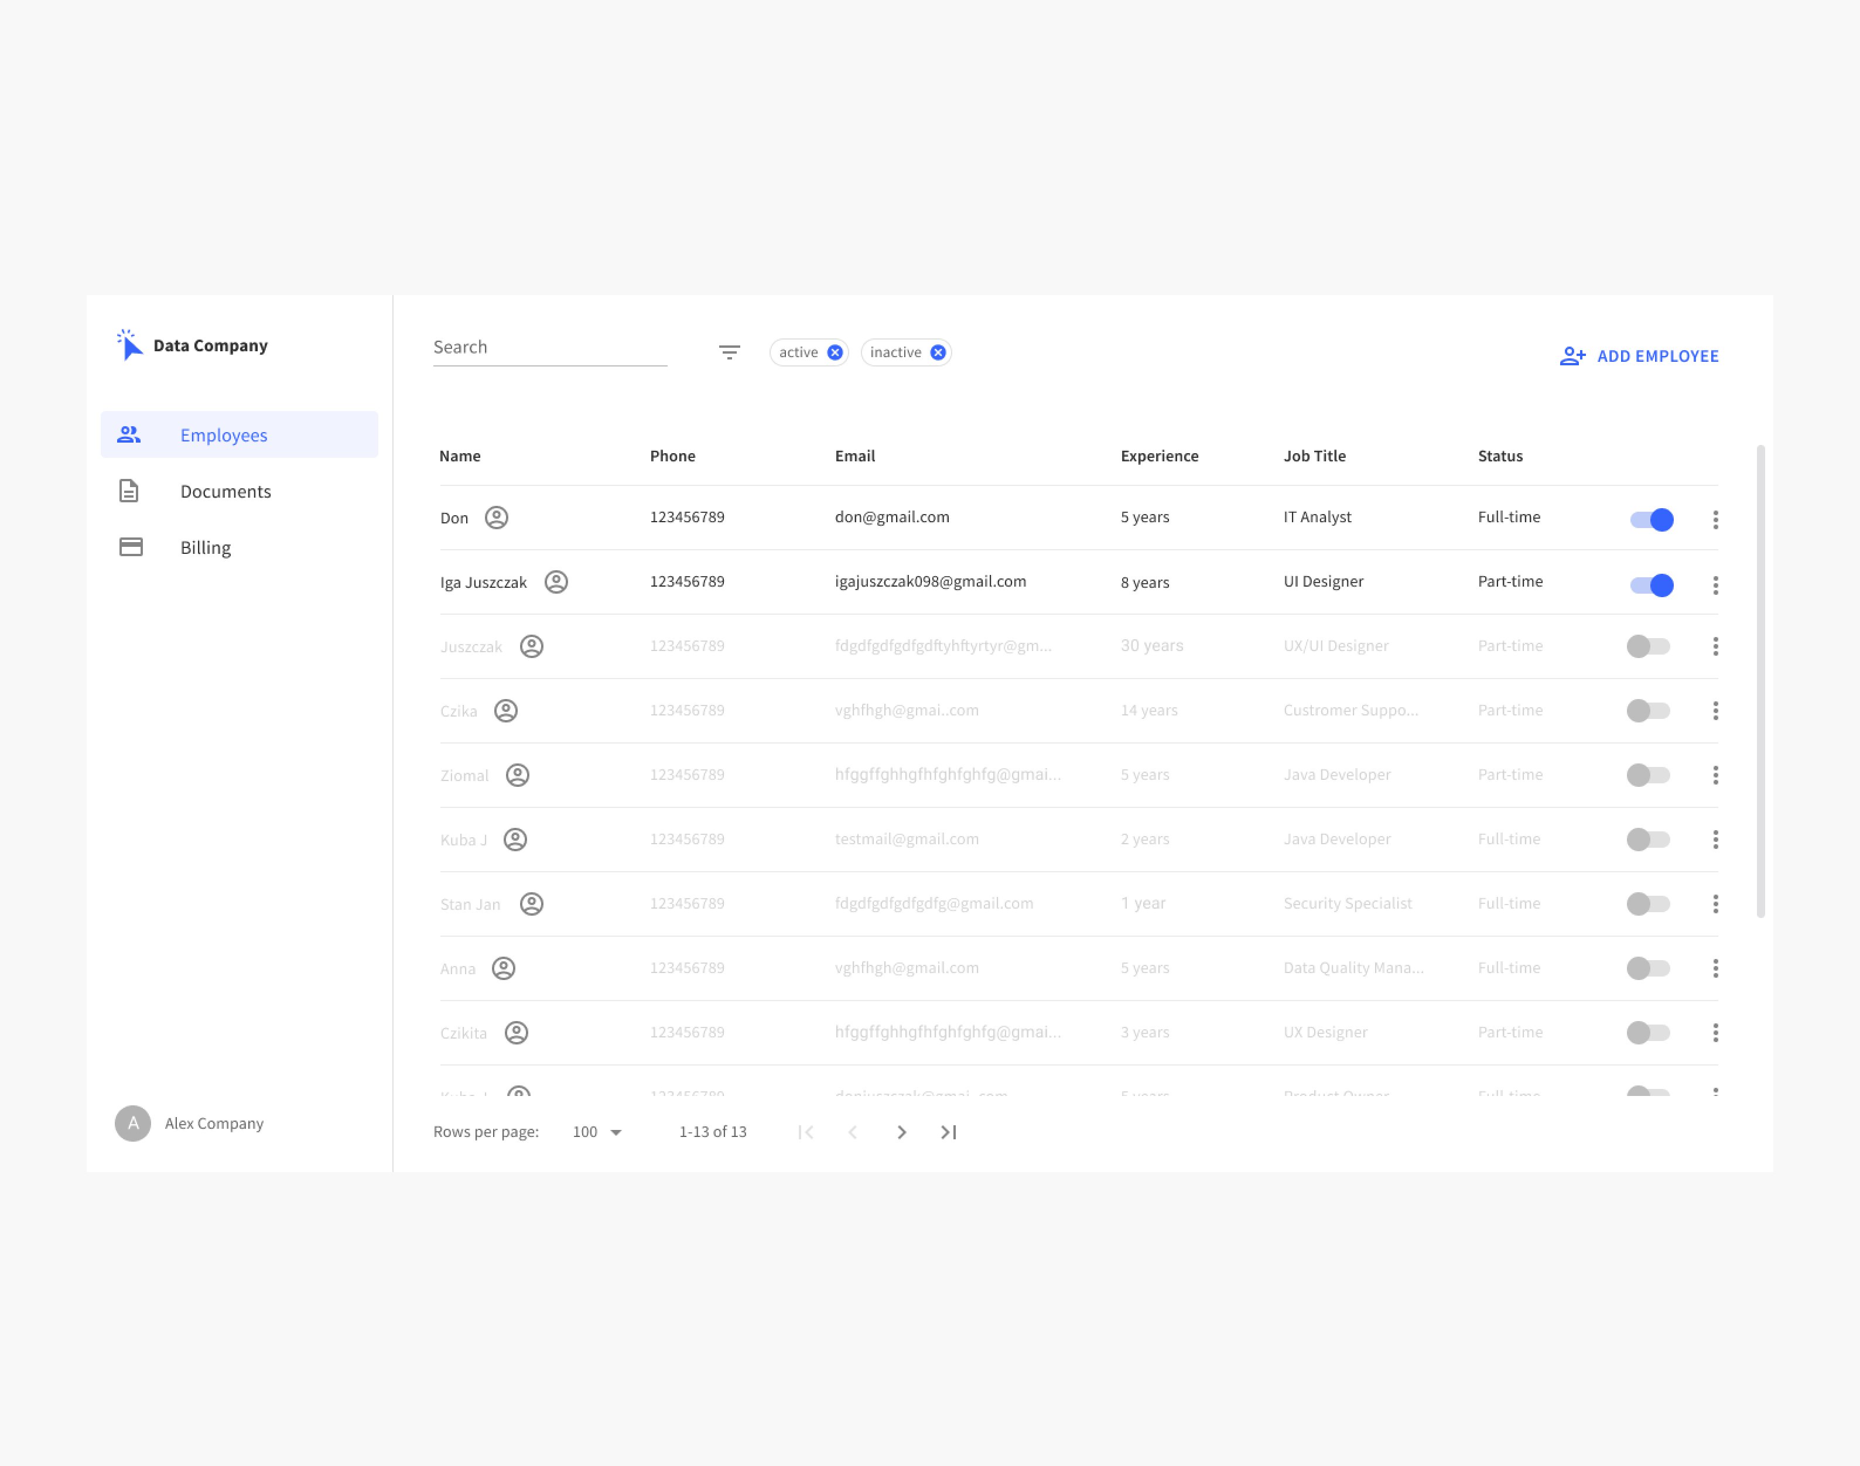Open Czika's profile avatar icon
Image resolution: width=1860 pixels, height=1466 pixels.
click(505, 711)
